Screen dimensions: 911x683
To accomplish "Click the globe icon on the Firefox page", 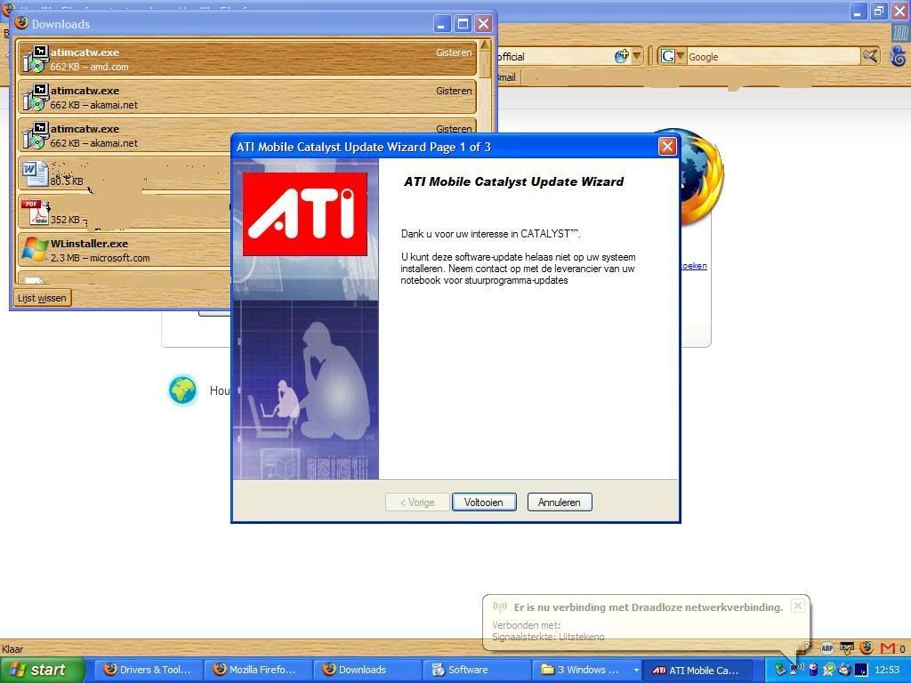I will [x=183, y=390].
